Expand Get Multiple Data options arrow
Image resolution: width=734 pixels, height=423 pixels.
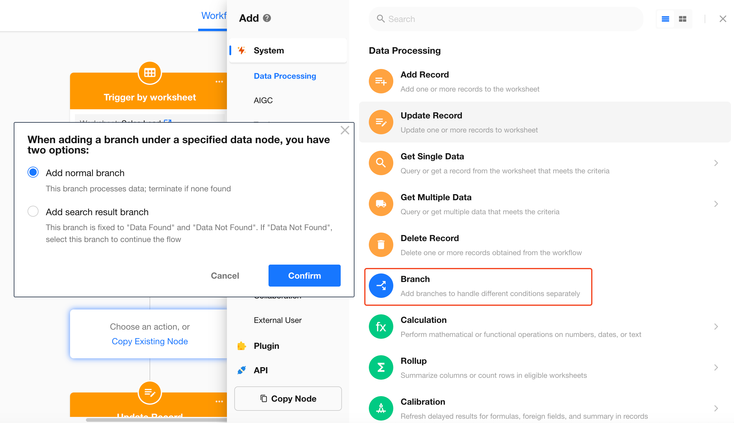click(716, 204)
